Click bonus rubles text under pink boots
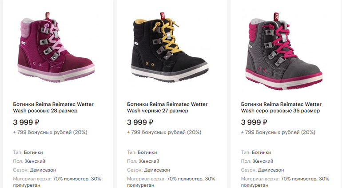The image size is (342, 188). 50,132
